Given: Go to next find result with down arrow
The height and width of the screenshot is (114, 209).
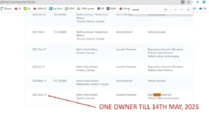Looking at the screenshot, I should point(182,10).
